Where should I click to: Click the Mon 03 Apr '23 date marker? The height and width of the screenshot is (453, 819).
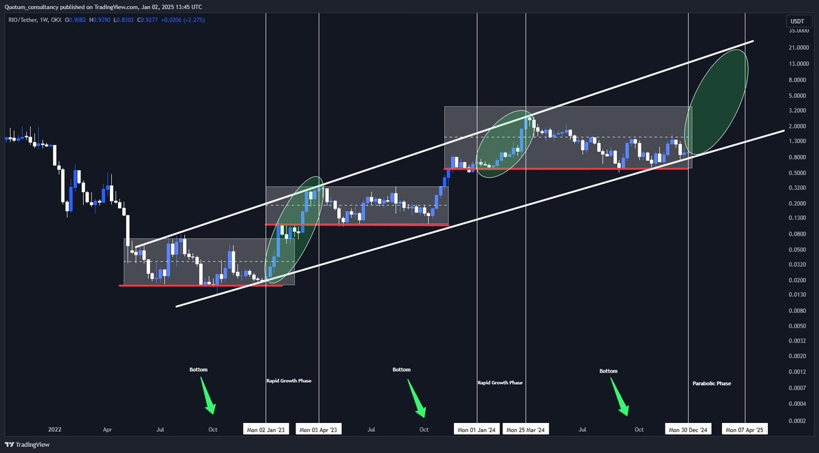click(x=318, y=430)
